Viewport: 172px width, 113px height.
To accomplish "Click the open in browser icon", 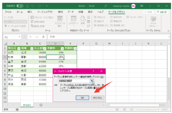I will 88,22.
